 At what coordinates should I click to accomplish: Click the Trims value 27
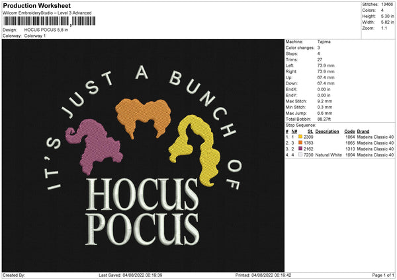[320, 59]
